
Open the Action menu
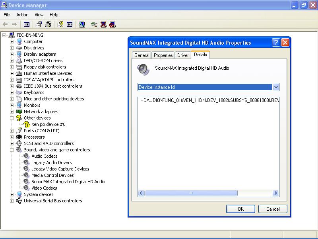pos(22,15)
